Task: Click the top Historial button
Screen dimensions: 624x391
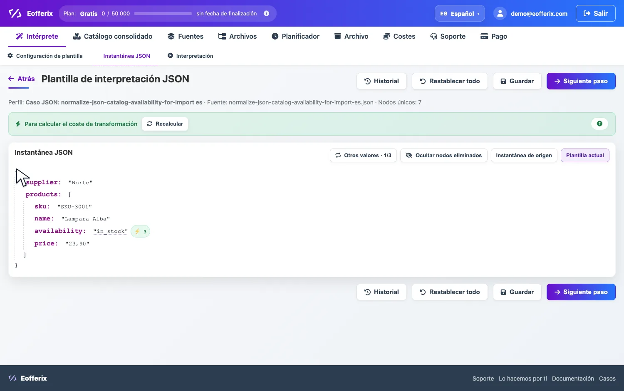Action: click(x=381, y=81)
